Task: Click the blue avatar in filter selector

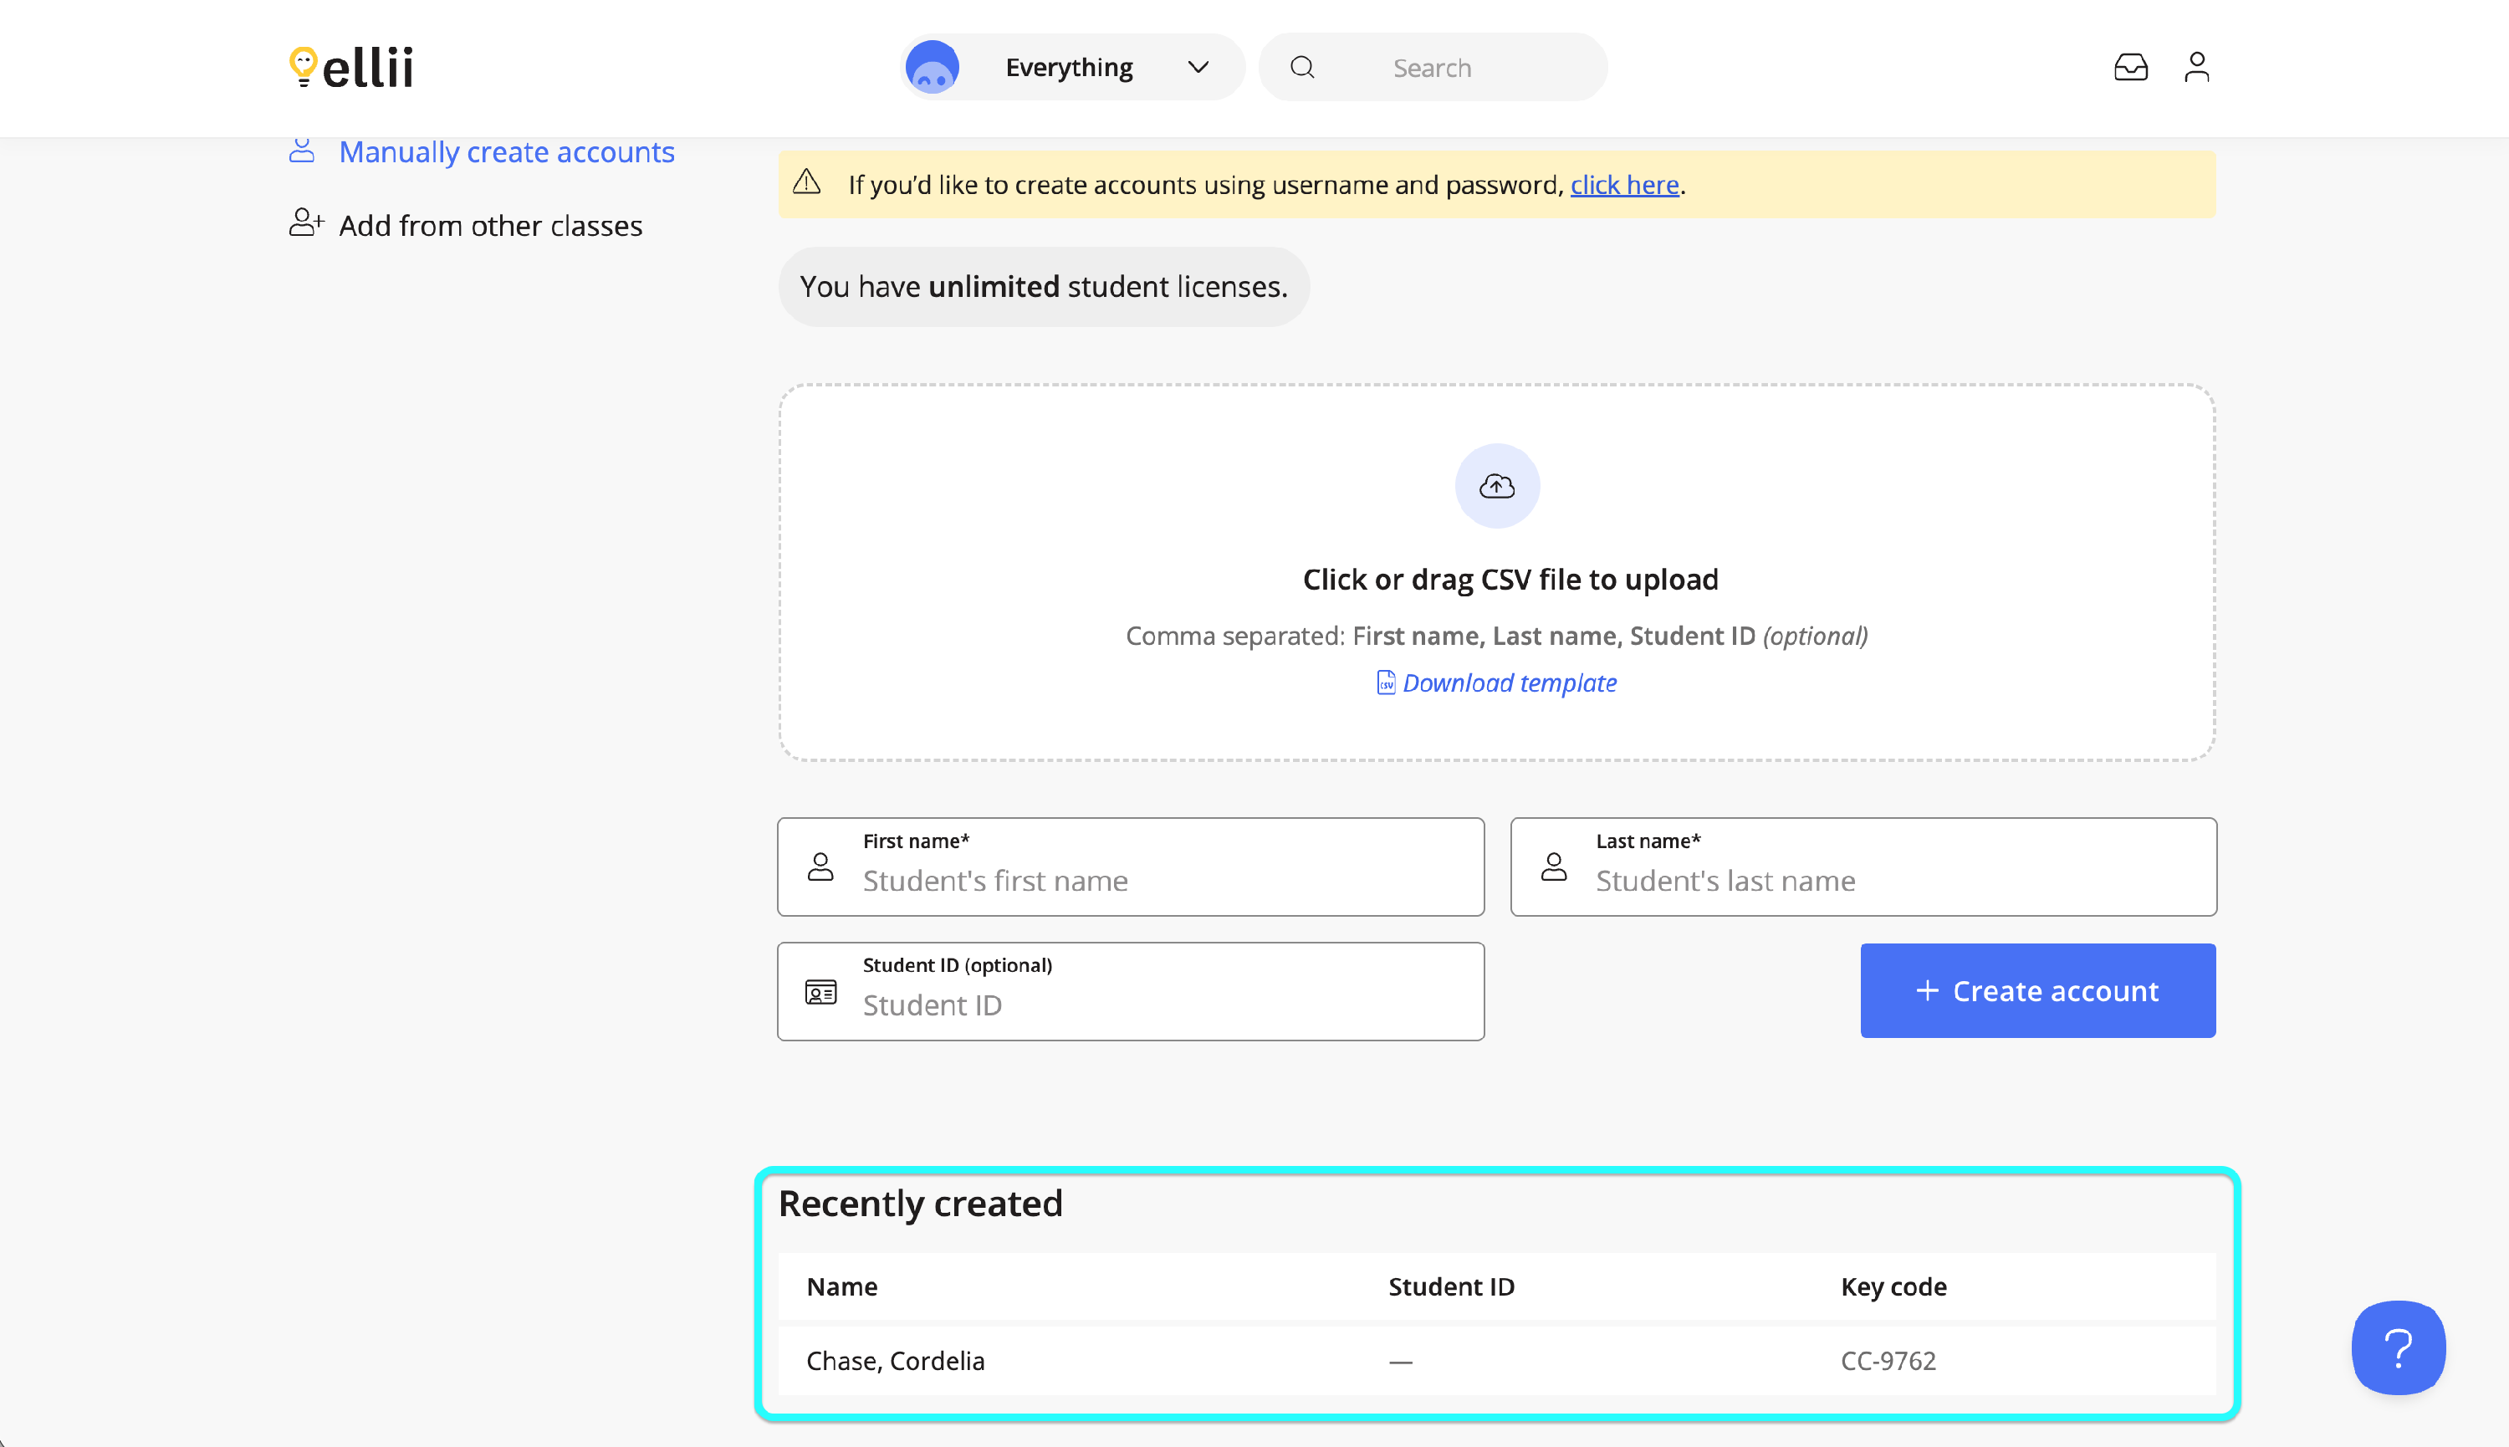Action: tap(932, 68)
